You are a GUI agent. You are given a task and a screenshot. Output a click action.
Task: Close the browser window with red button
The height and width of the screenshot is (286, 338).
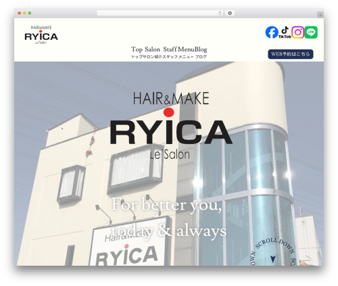click(20, 14)
